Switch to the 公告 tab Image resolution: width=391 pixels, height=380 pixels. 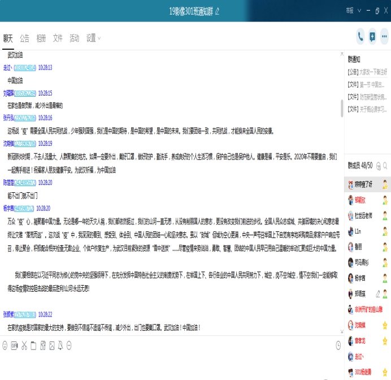pos(24,38)
